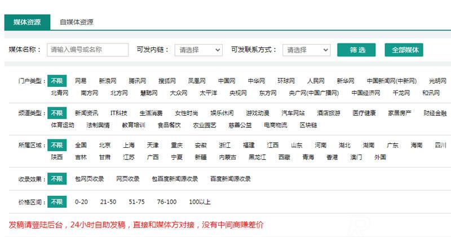The image size is (451, 237).
Task: Expand the 可发联系方式 dropdown
Action: (306, 50)
